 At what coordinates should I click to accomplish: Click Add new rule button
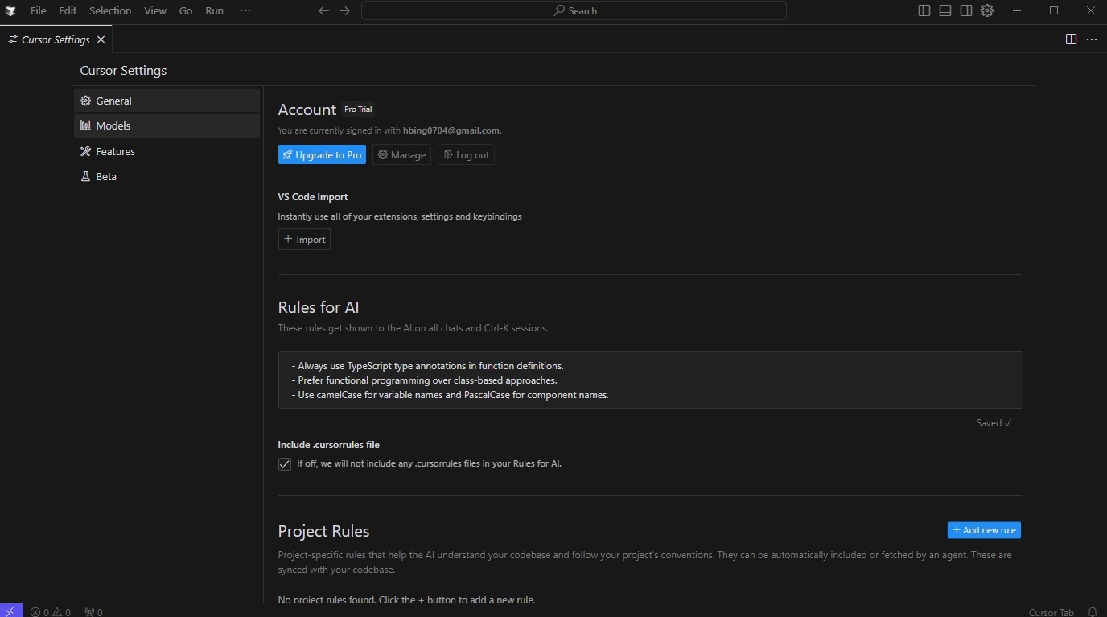(x=984, y=530)
